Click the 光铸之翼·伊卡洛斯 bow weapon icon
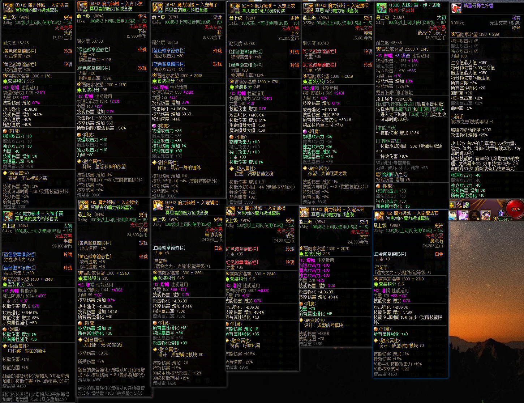Image resolution: width=524 pixels, height=403 pixels. [x=381, y=8]
